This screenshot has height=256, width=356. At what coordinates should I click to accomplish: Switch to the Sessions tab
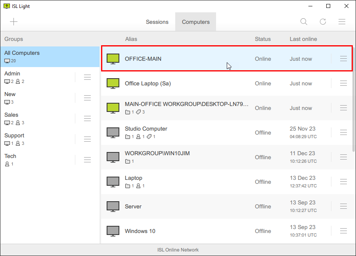point(157,22)
